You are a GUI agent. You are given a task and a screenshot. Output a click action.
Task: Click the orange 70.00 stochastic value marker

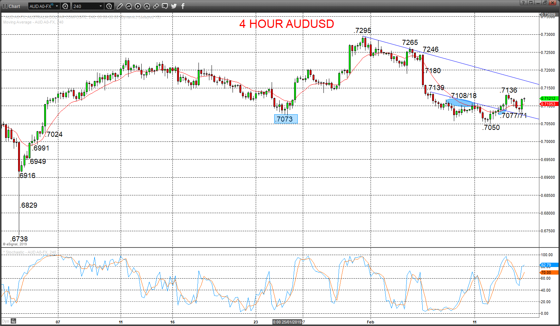pos(549,272)
